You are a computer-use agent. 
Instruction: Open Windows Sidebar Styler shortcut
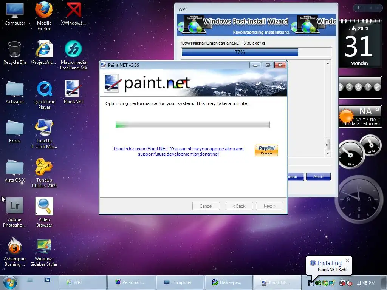point(44,252)
